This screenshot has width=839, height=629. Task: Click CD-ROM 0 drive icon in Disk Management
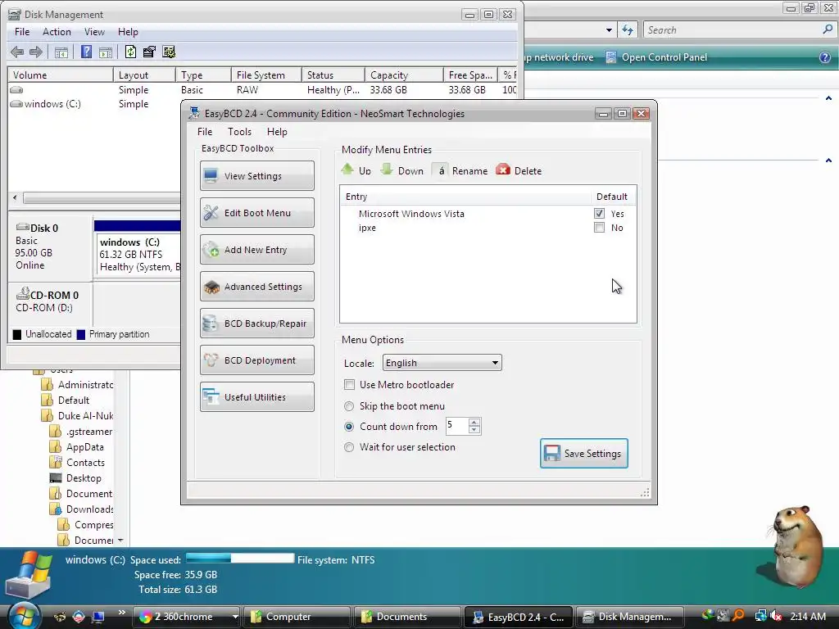pos(23,294)
